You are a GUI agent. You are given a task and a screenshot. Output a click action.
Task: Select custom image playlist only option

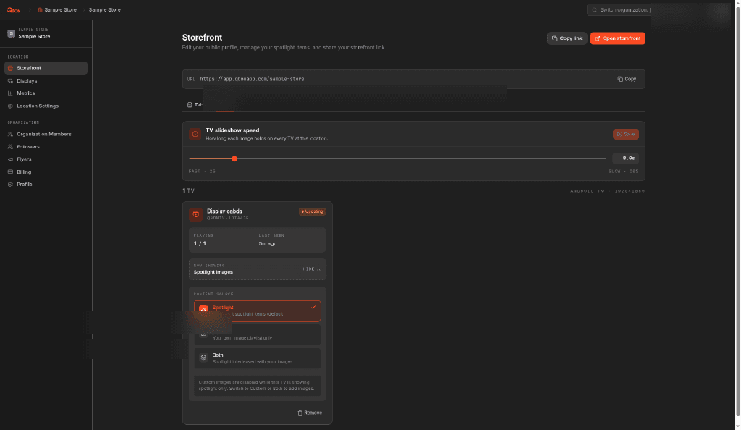pyautogui.click(x=258, y=334)
